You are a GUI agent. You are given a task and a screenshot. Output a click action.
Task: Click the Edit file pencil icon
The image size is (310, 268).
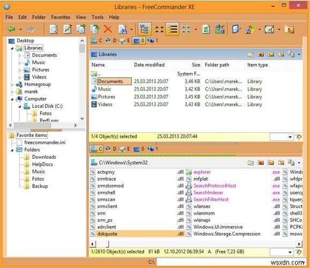(x=68, y=29)
